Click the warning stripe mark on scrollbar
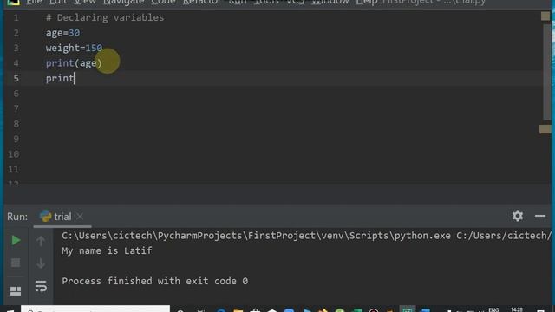 (x=545, y=129)
